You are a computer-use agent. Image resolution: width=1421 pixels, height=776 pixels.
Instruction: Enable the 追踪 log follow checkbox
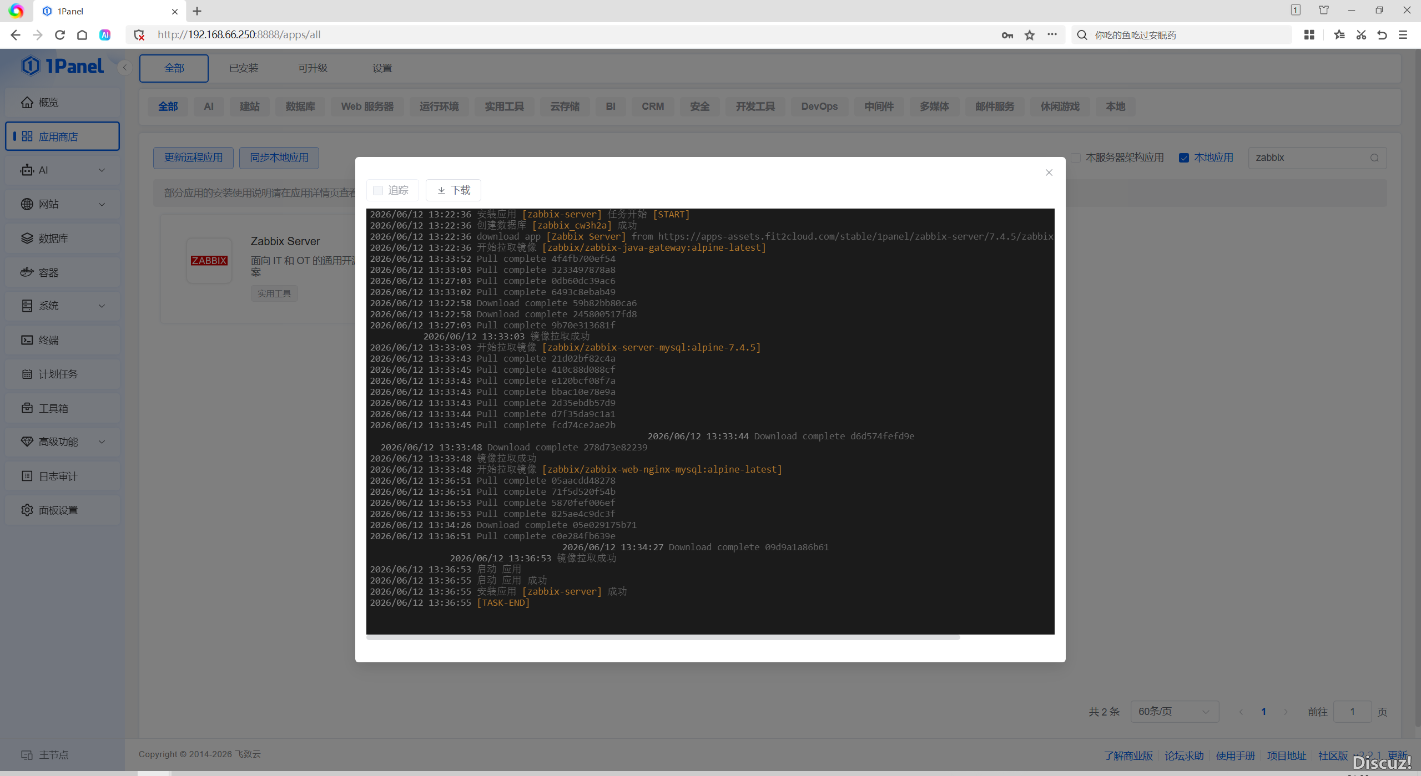tap(378, 190)
